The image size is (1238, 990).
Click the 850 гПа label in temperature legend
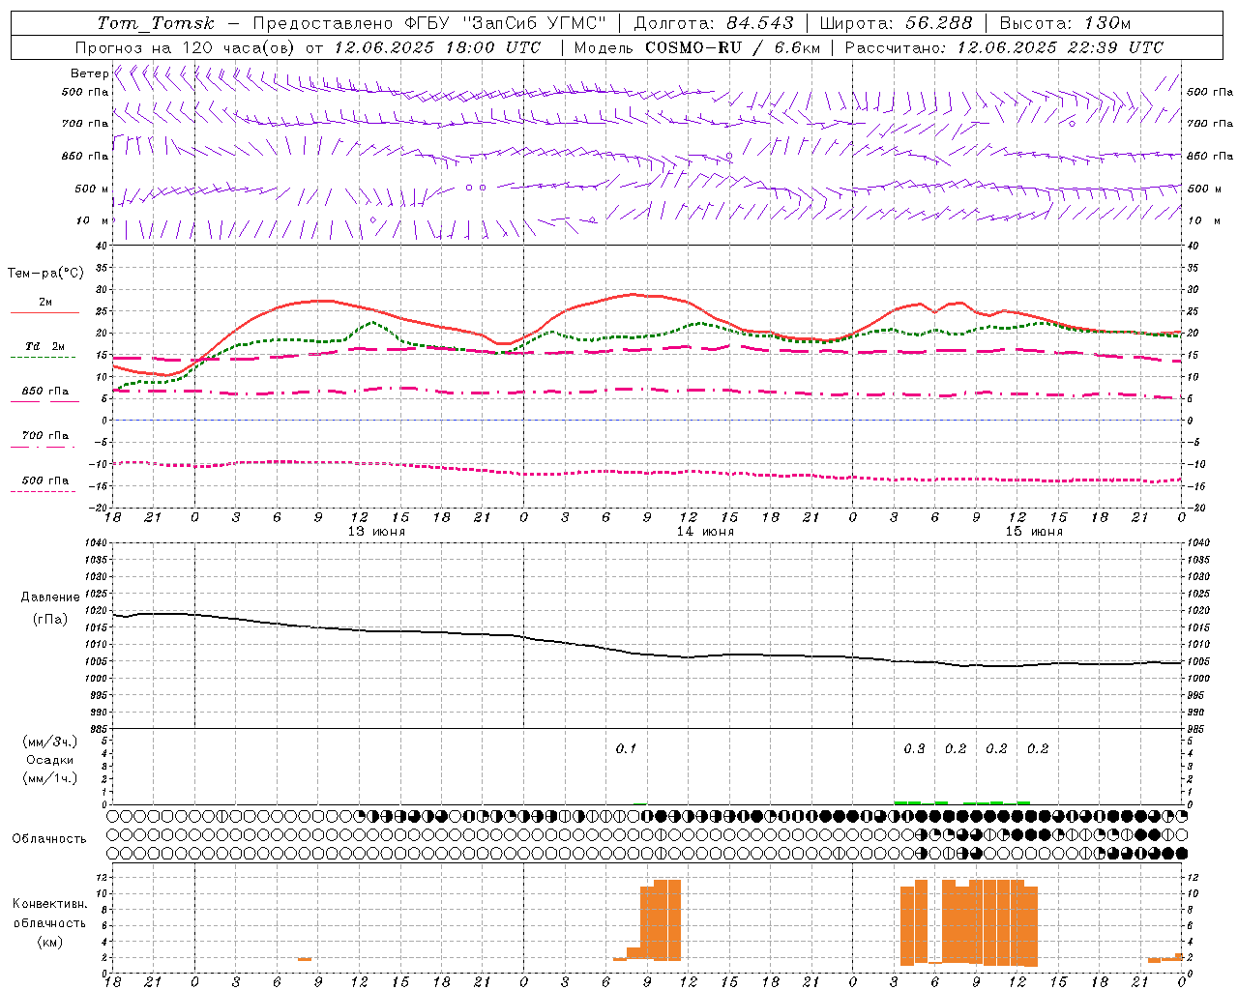tap(45, 392)
